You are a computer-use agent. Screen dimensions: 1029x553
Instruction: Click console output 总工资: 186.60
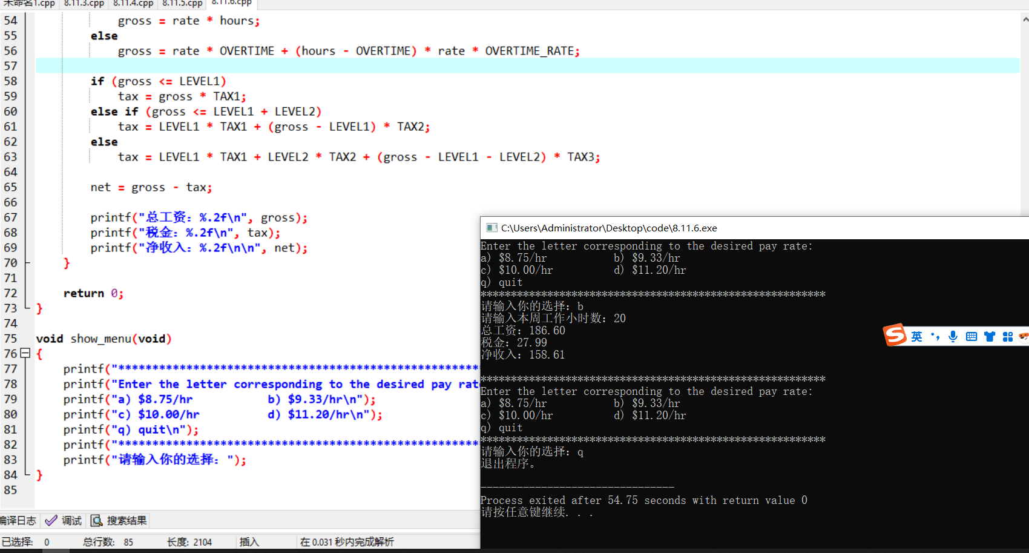pyautogui.click(x=523, y=331)
